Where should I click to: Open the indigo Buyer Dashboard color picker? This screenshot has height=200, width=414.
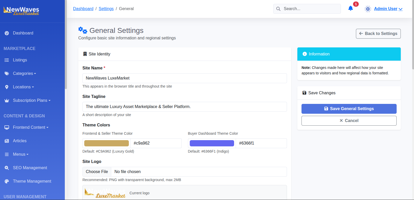(x=212, y=143)
